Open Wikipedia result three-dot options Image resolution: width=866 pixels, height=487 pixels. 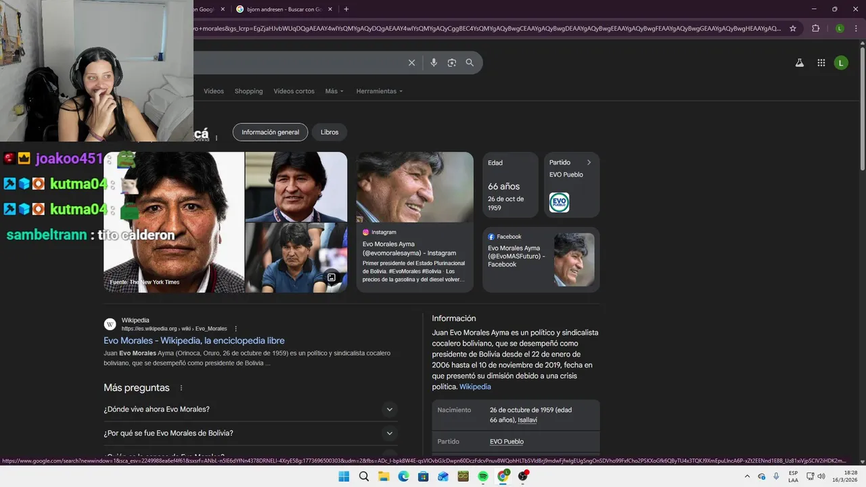235,329
